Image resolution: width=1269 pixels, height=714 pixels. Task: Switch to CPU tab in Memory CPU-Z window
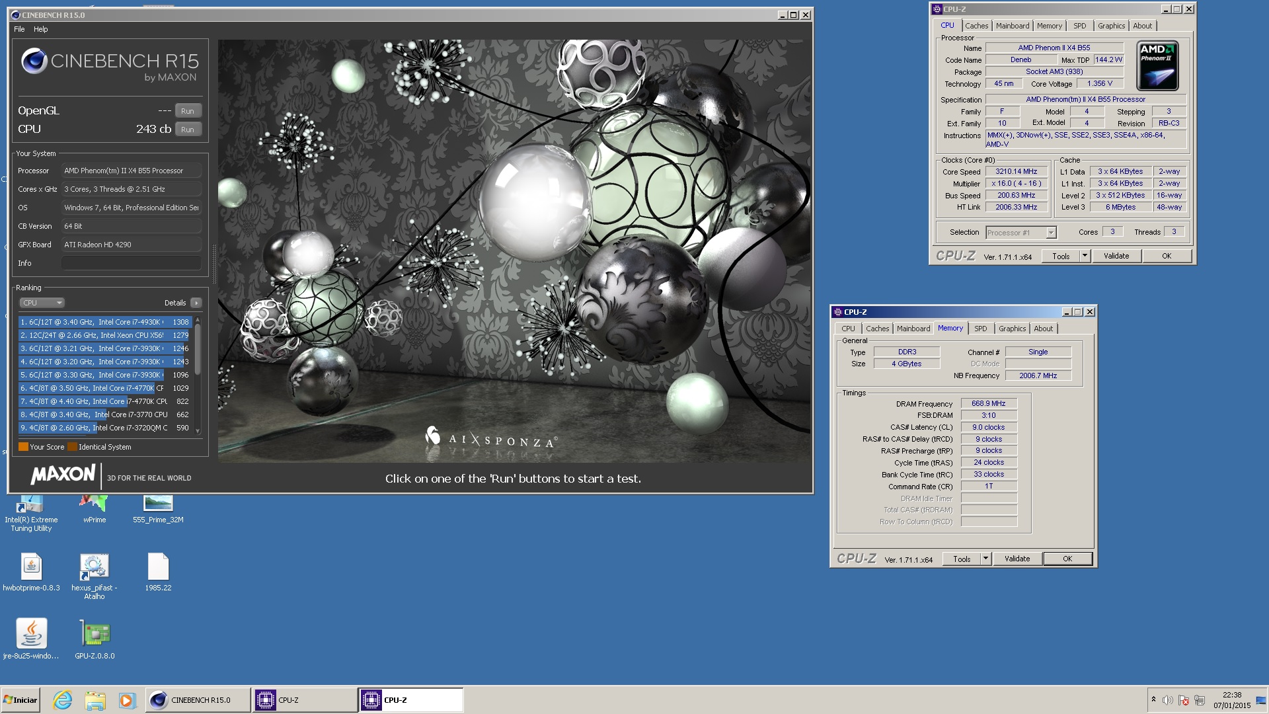[848, 329]
